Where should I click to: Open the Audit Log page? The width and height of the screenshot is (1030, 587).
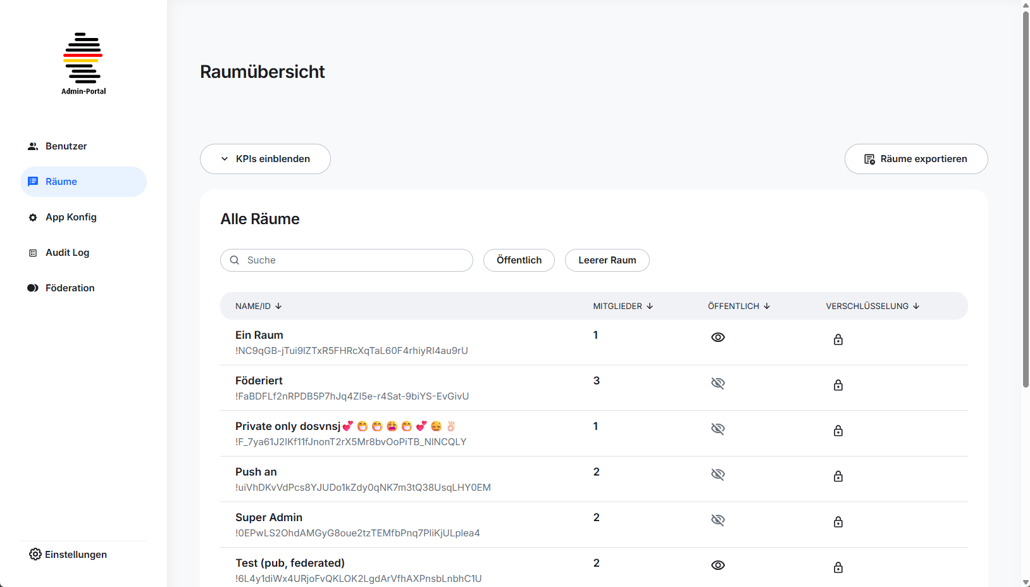pos(84,253)
